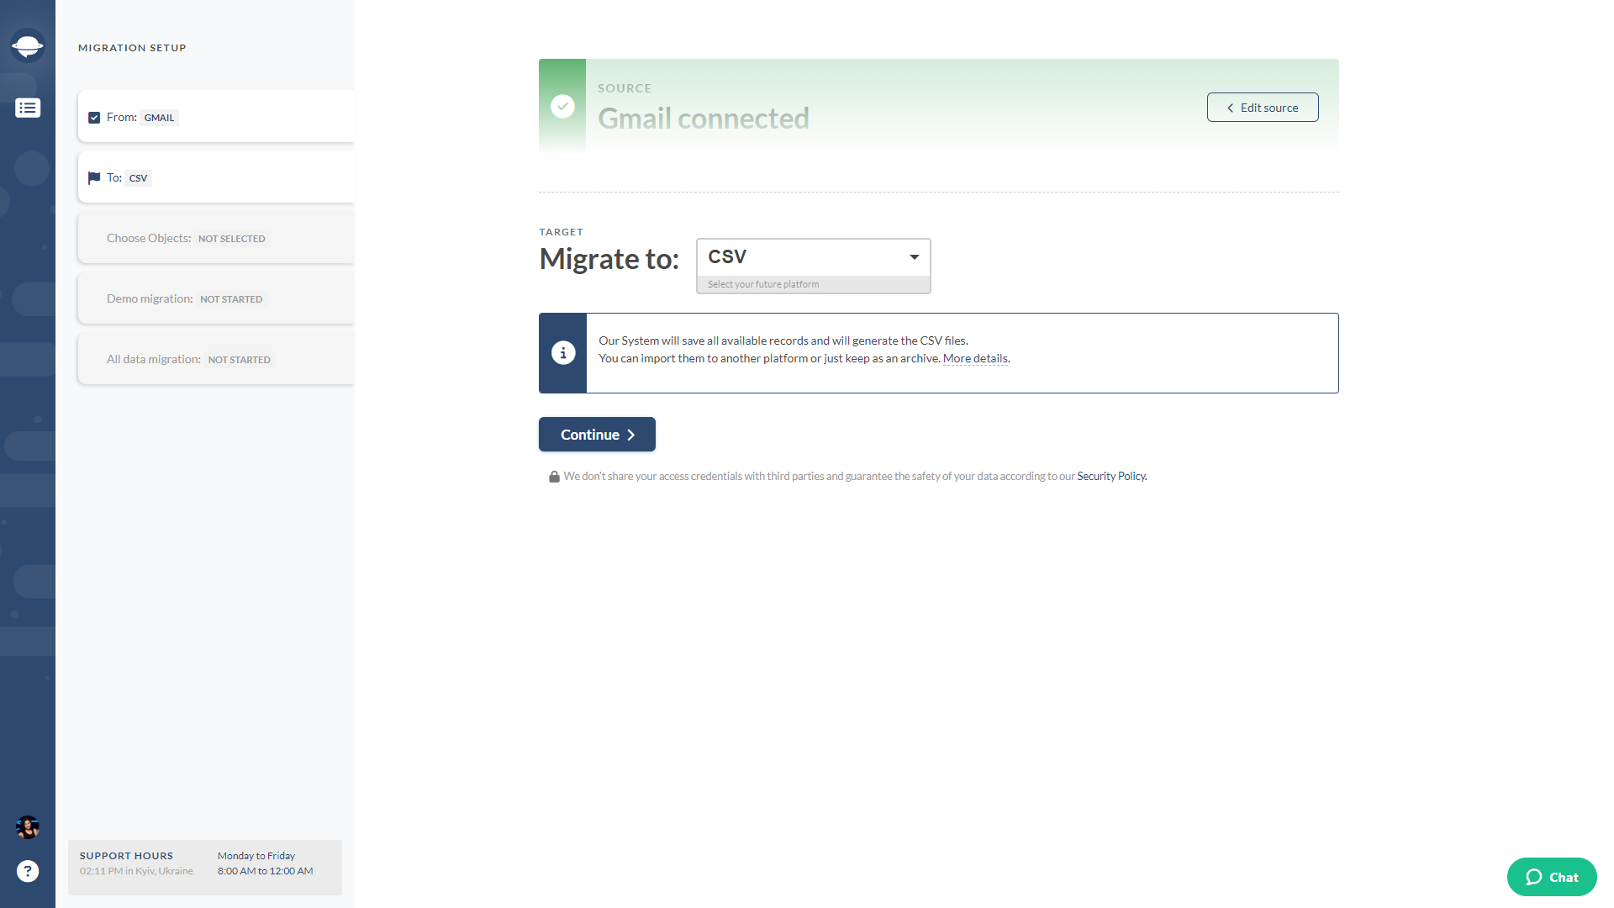Screen dimensions: 1614x908
Task: Click the Security Policy link
Action: [x=1110, y=476]
